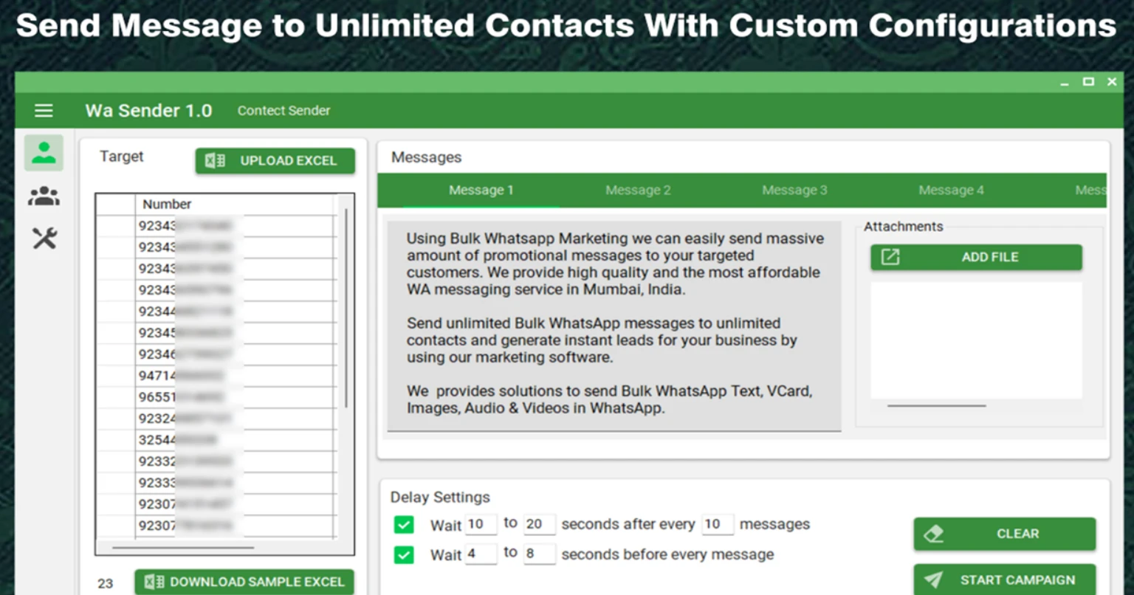Click the attachments horizontal scrollbar
The width and height of the screenshot is (1134, 595).
(x=936, y=405)
